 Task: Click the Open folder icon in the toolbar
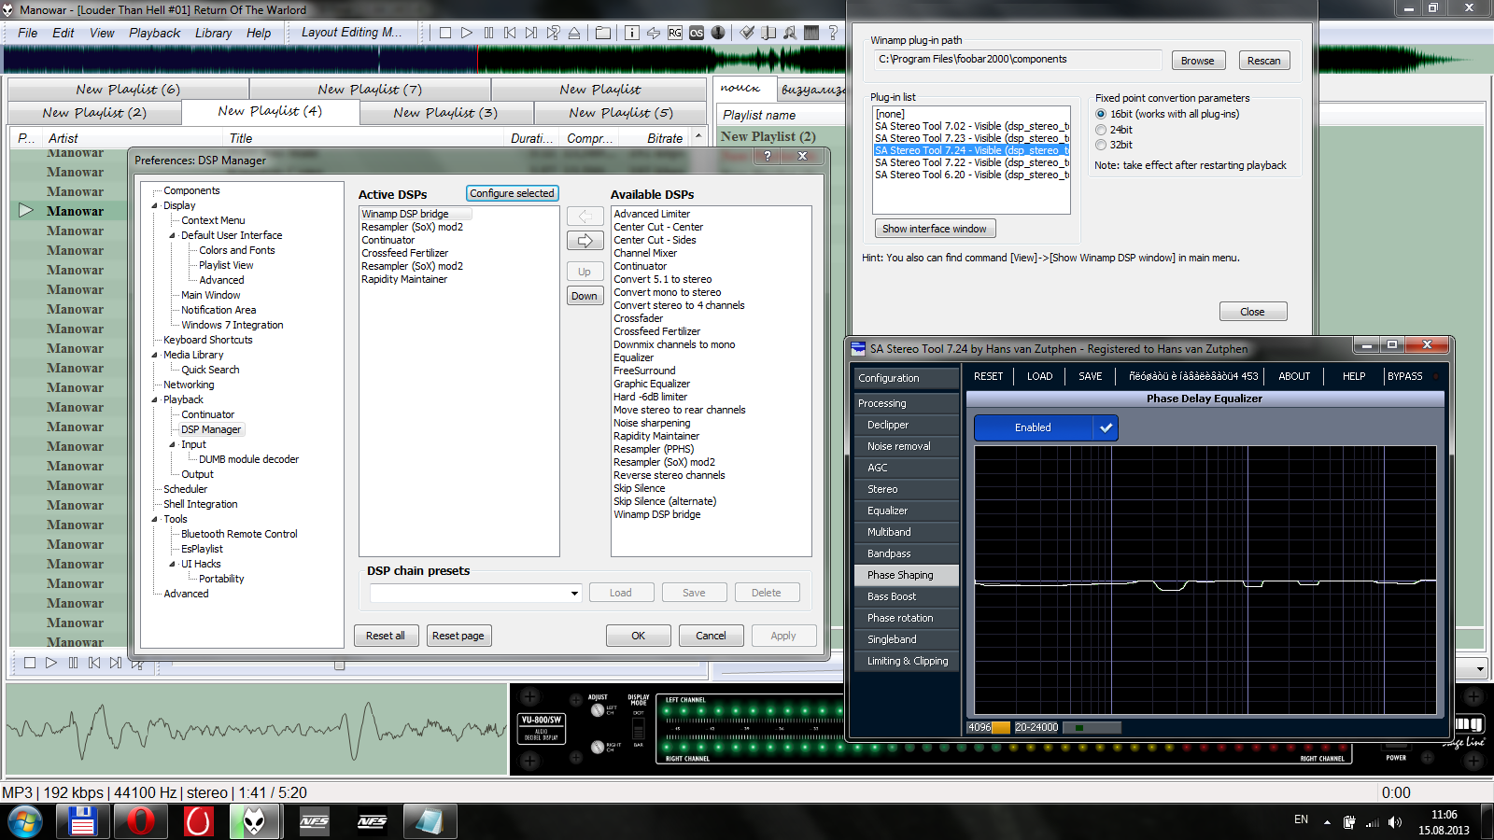(x=603, y=33)
